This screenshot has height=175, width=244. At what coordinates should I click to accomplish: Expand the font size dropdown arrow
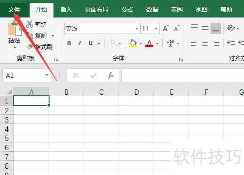pos(156,29)
